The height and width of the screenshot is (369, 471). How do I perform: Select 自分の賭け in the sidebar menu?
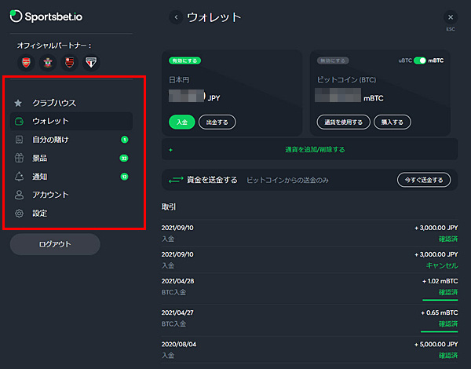coord(50,140)
